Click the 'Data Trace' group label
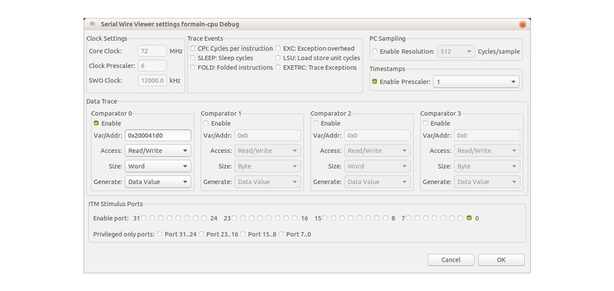 click(x=102, y=101)
